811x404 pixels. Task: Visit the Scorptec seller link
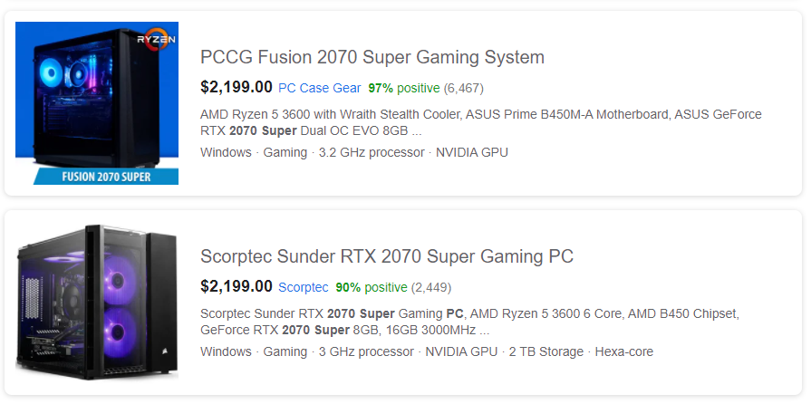click(x=303, y=287)
